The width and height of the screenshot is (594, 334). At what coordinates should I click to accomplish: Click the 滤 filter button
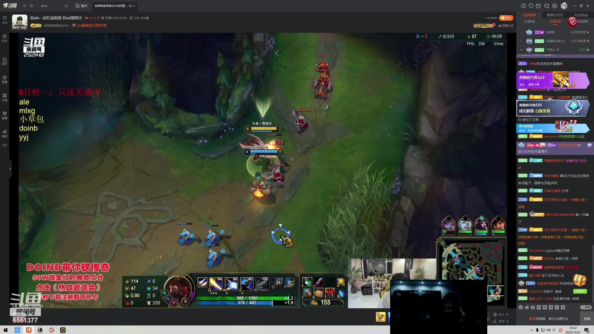pos(551,307)
